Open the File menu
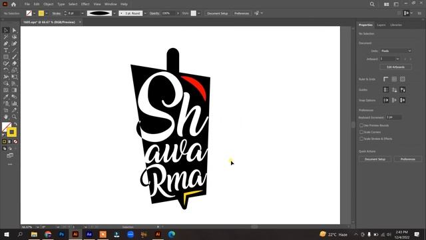 point(27,4)
